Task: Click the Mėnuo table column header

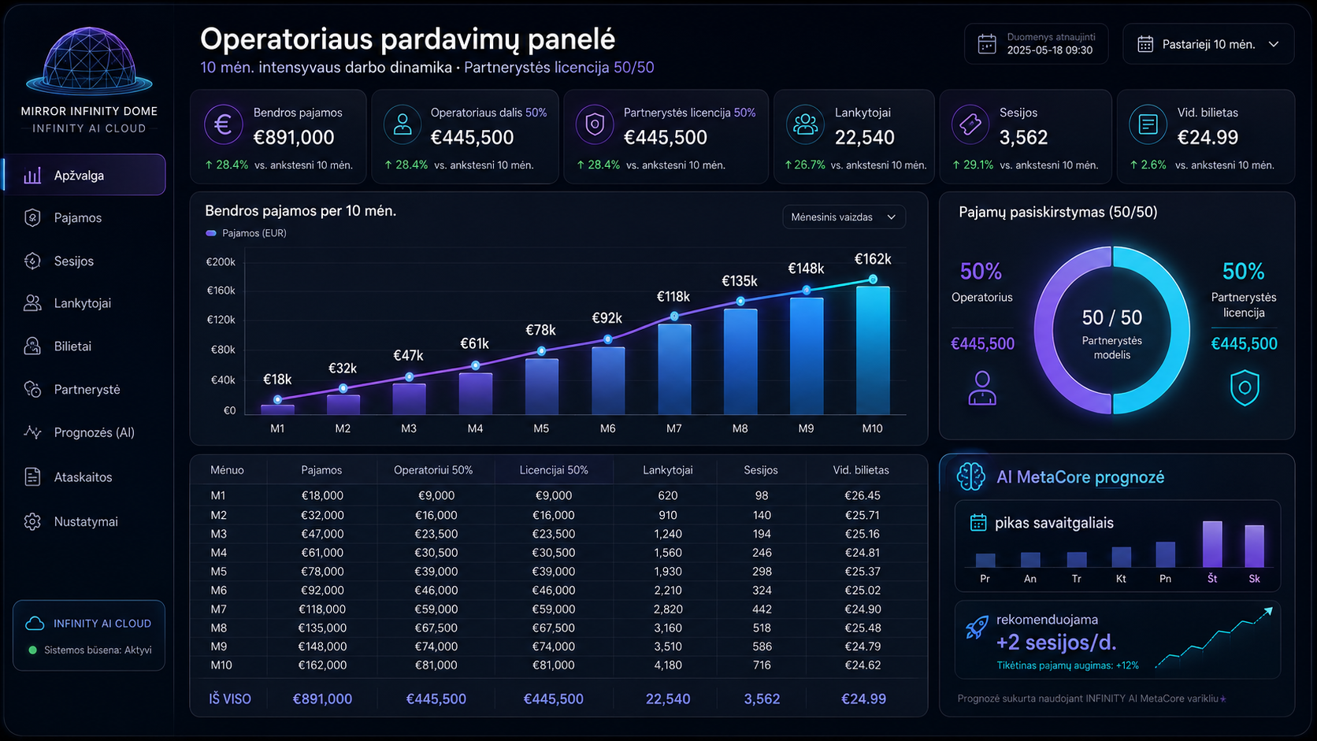Action: point(227,470)
